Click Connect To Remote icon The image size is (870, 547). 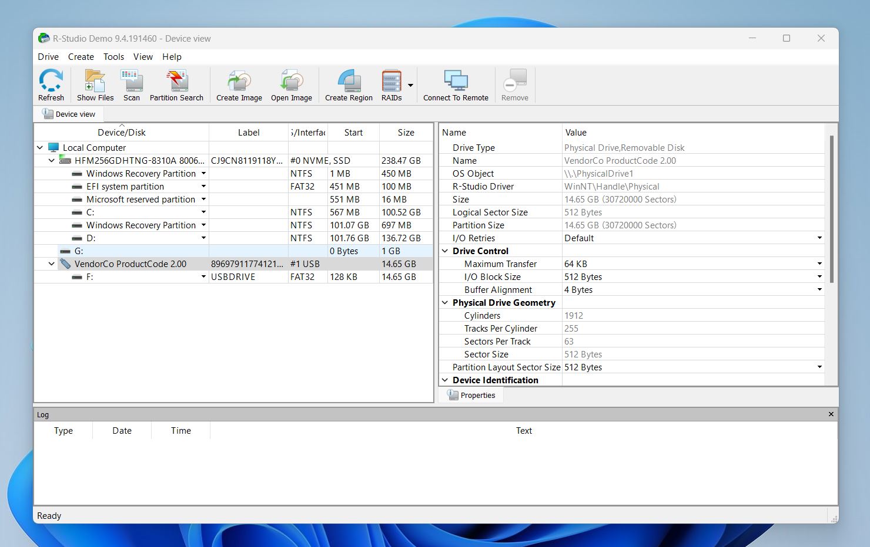pos(456,85)
